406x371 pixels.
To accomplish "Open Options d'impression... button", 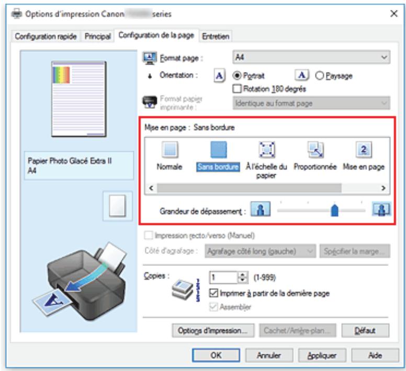I will [x=213, y=330].
